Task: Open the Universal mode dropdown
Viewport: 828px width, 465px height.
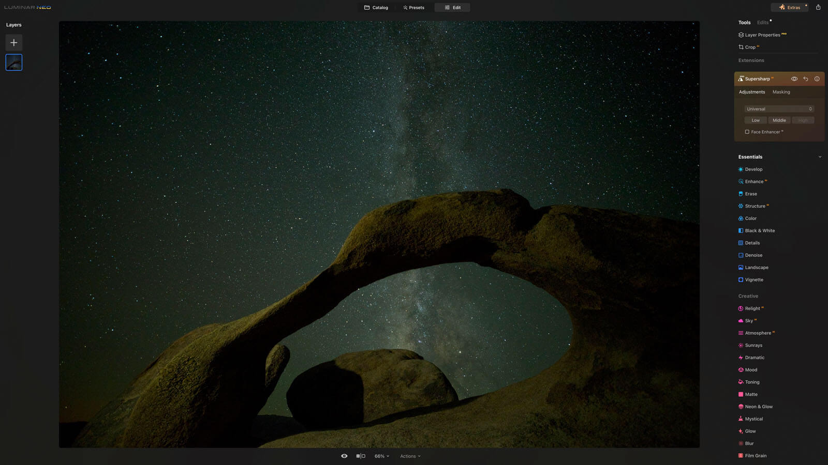Action: tap(779, 109)
